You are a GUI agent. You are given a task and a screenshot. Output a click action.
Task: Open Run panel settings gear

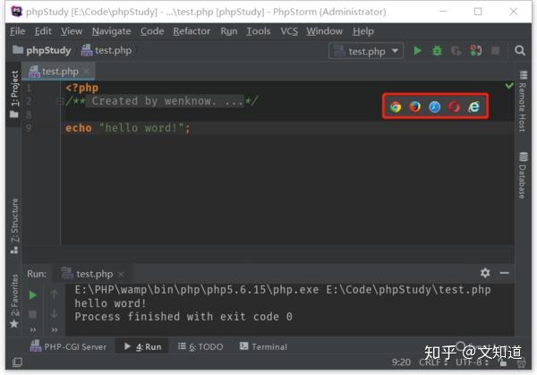485,273
